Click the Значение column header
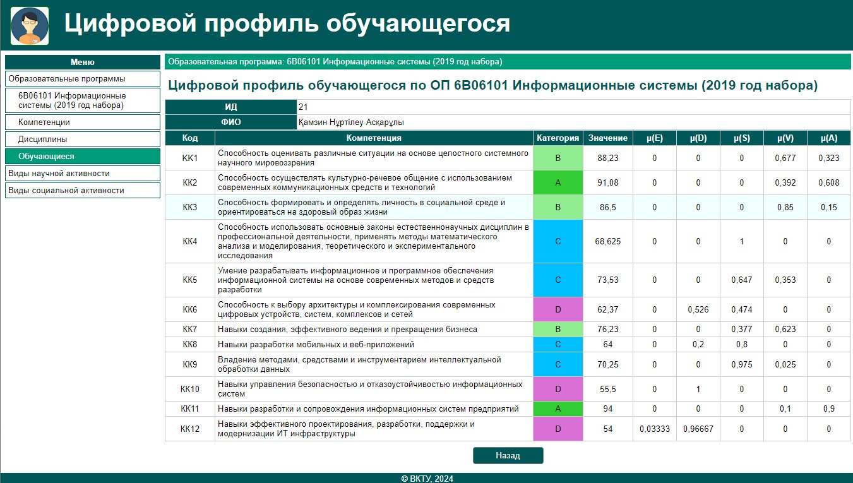Image resolution: width=853 pixels, height=483 pixels. coord(607,138)
